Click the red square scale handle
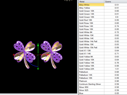The width and height of the screenshot is (127, 95). pyautogui.click(x=14, y=55)
